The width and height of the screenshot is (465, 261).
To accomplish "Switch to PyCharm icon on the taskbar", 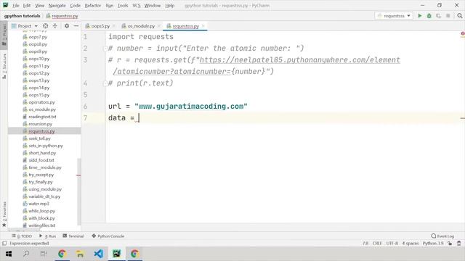I will 116,254.
